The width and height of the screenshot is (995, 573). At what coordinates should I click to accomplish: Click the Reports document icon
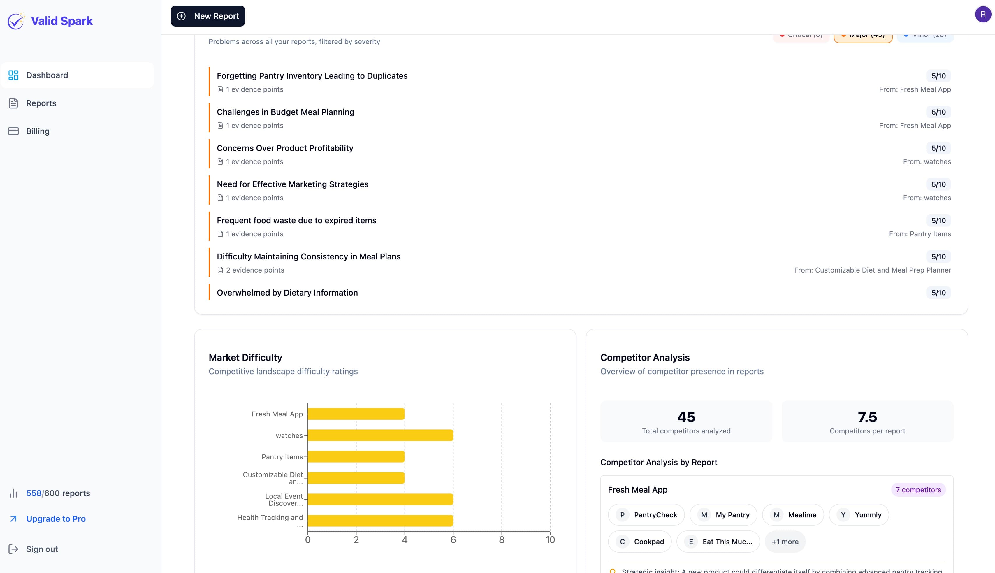(13, 103)
